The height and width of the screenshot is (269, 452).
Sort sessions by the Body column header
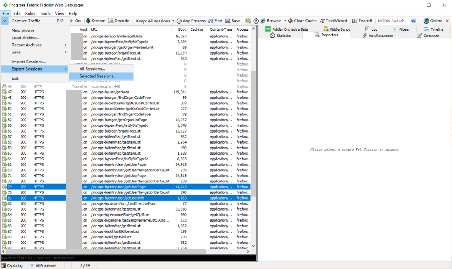180,30
